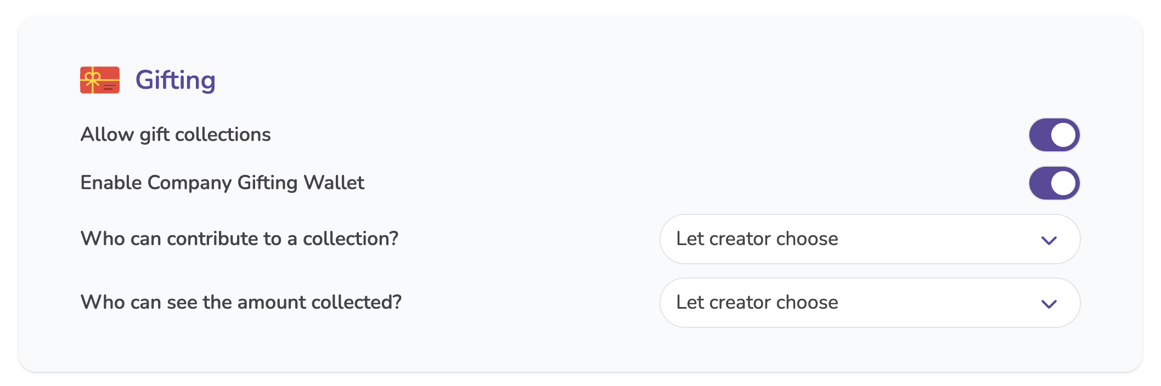Image resolution: width=1161 pixels, height=386 pixels.
Task: Click the Enable Company Gifting Wallet label
Action: (x=222, y=183)
